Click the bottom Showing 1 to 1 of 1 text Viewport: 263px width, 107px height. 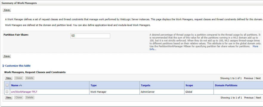[x=231, y=98]
